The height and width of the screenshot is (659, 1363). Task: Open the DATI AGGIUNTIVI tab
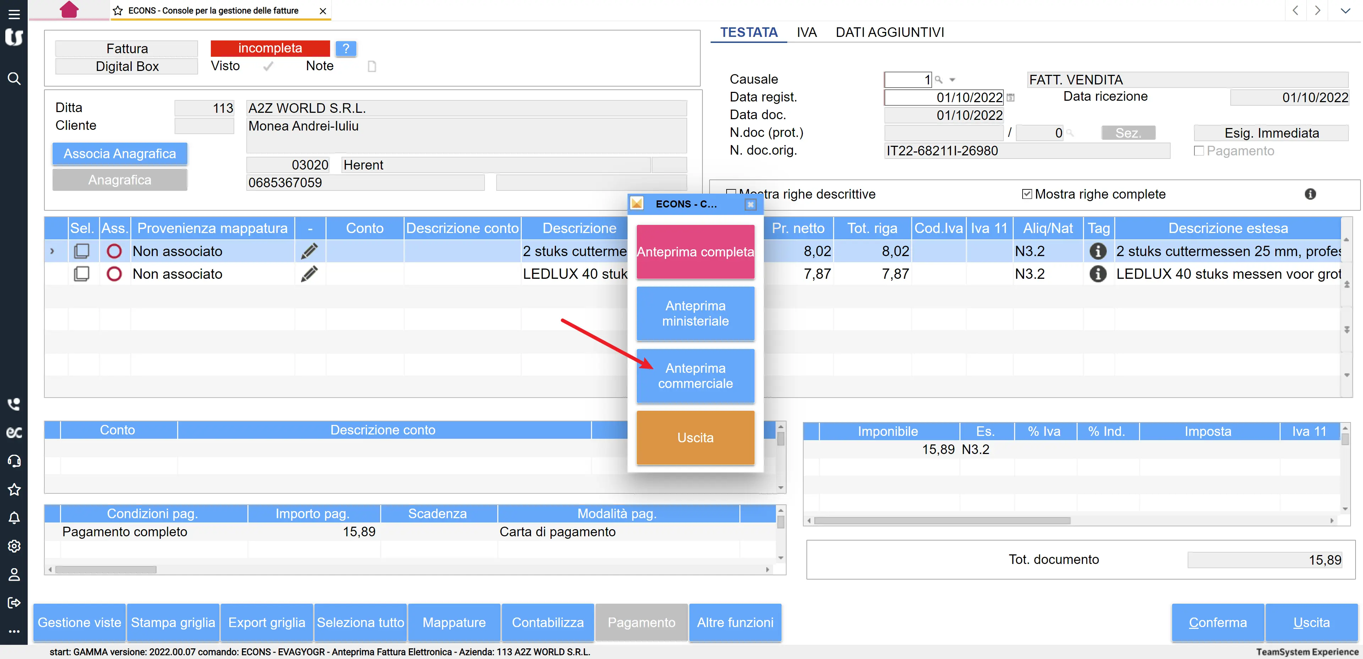coord(889,32)
